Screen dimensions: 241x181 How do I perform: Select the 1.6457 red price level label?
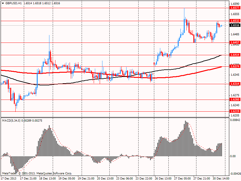coord(235,42)
